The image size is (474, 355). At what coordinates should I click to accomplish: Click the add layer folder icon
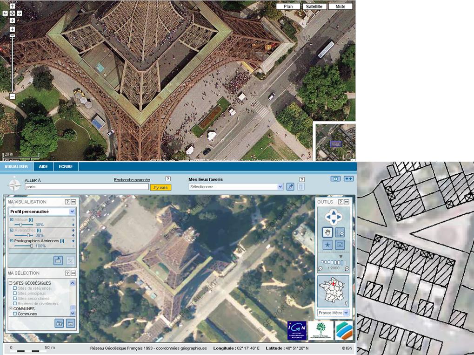59,323
